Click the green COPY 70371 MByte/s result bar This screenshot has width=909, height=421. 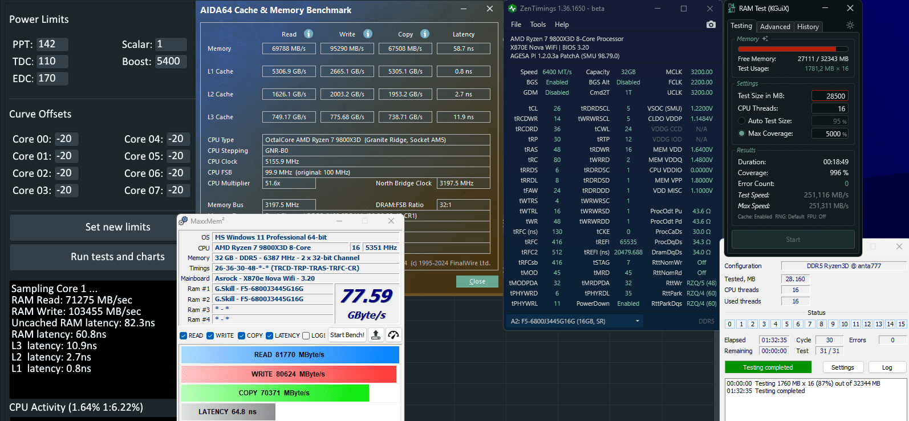(x=275, y=393)
